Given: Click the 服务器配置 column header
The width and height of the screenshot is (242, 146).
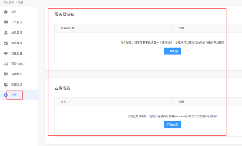Looking at the screenshot, I should pyautogui.click(x=67, y=28).
